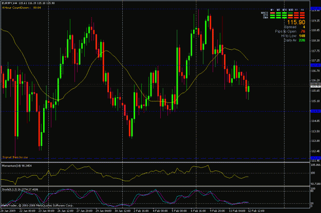This screenshot has width=321, height=213.
Task: Select the 'Stoch(8,3,3)' indicator label
Action: [x=10, y=189]
